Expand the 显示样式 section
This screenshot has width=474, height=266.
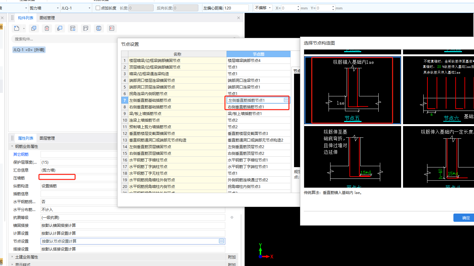(x=12, y=264)
